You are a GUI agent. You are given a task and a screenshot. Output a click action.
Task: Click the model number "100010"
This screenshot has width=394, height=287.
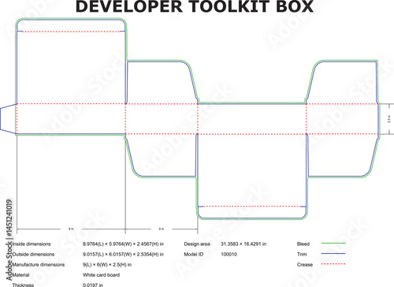coord(229,254)
